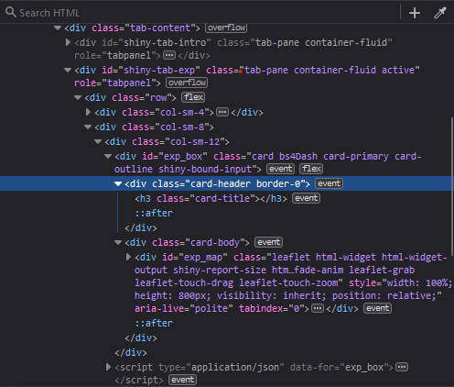Expand ellipsis badge of script element
The width and height of the screenshot is (454, 387).
click(402, 367)
